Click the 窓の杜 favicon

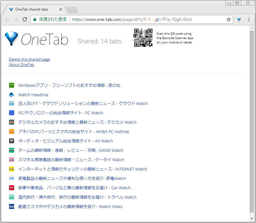pyautogui.click(x=11, y=85)
